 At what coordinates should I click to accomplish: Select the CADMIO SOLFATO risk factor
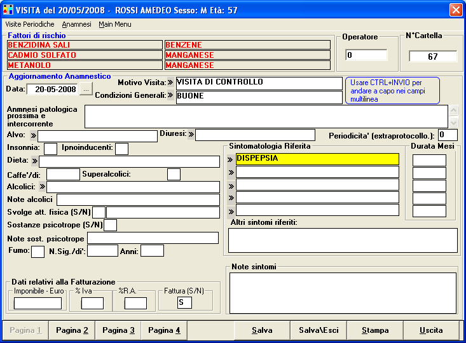[x=85, y=55]
